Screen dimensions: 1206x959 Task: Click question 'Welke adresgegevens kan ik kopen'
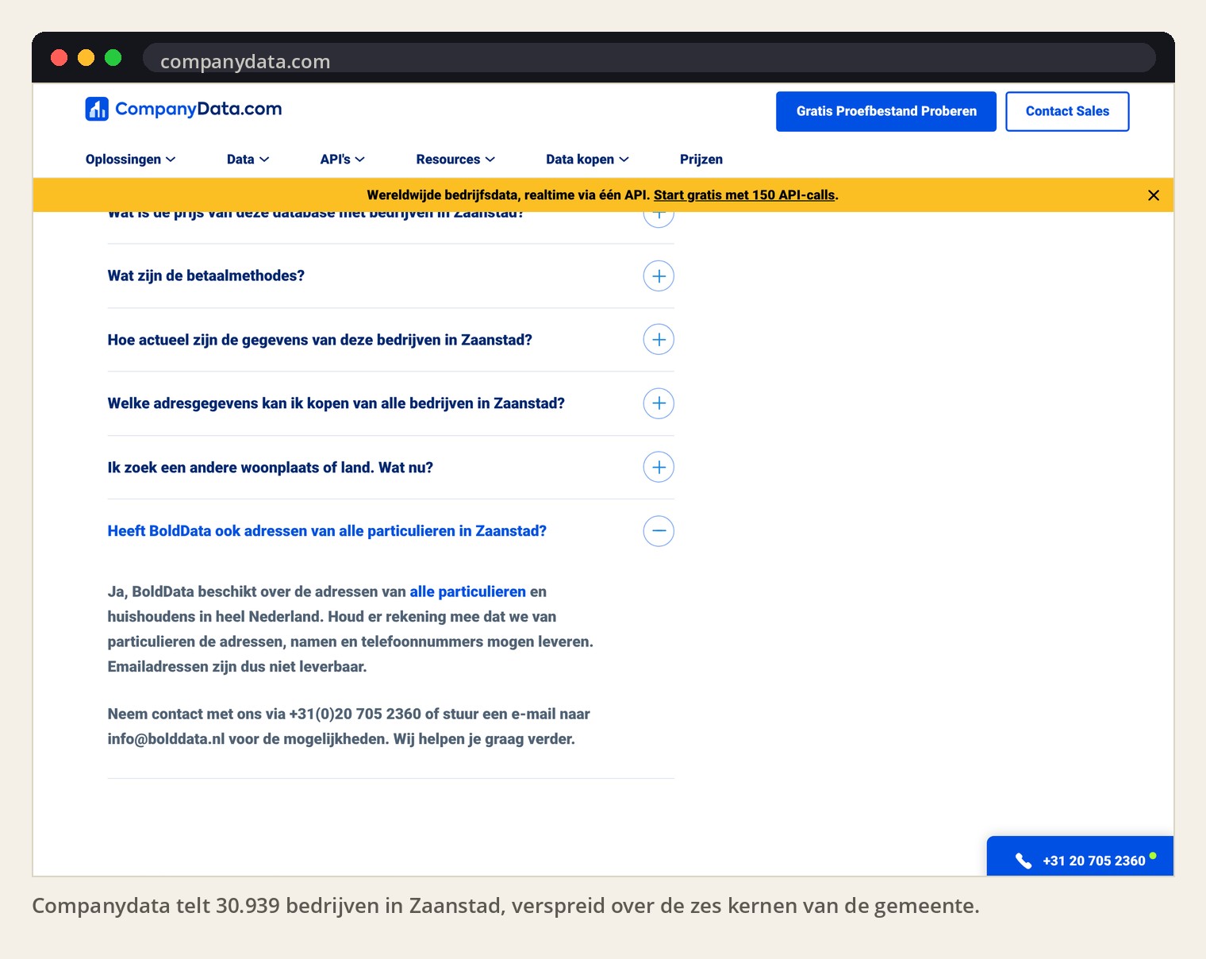click(x=336, y=403)
